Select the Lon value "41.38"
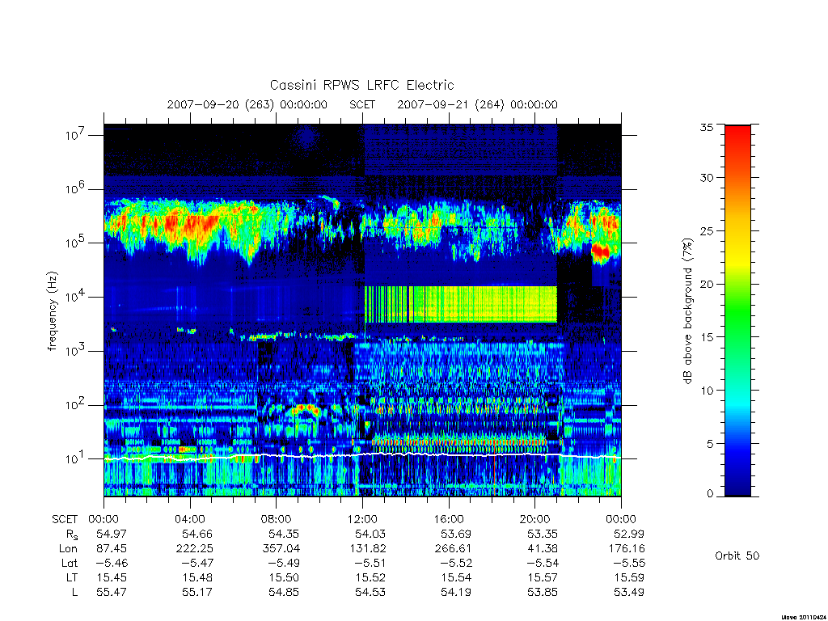Image resolution: width=828 pixels, height=621 pixels. coord(543,549)
